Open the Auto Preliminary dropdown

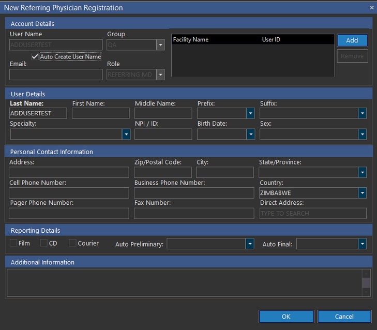click(x=250, y=244)
